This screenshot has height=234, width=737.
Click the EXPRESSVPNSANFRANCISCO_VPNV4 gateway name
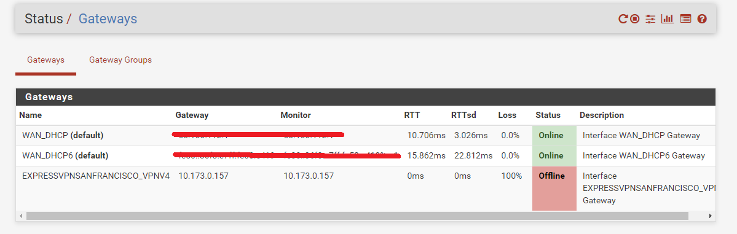pos(96,176)
